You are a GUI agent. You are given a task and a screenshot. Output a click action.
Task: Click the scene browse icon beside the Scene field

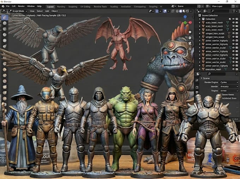click(x=174, y=6)
